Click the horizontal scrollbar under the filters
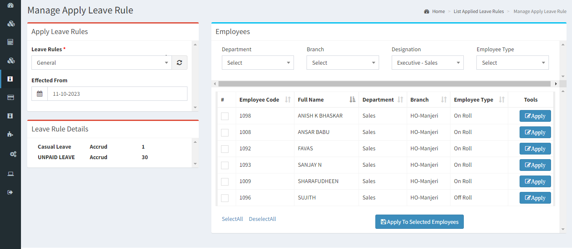The height and width of the screenshot is (249, 572). tap(384, 84)
